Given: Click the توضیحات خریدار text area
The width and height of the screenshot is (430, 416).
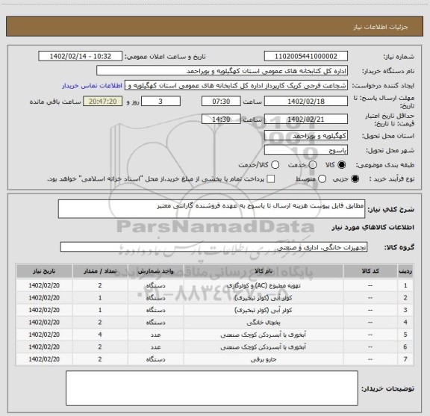Looking at the screenshot, I should point(212,388).
